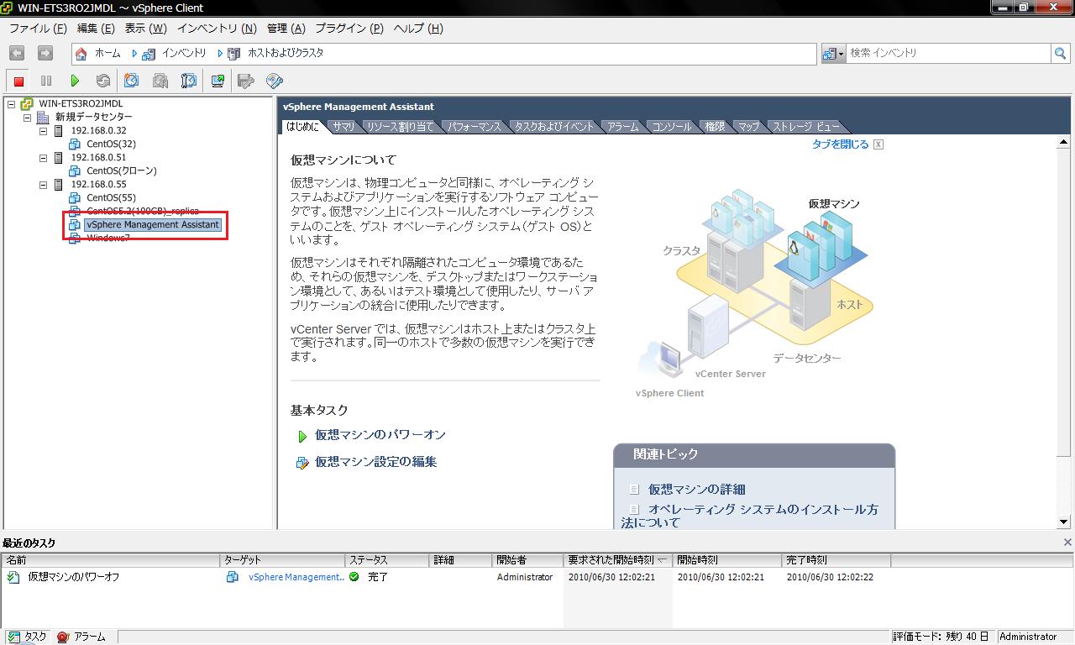1075x645 pixels.
Task: Close the 最近のタスク panel
Action: (1067, 543)
